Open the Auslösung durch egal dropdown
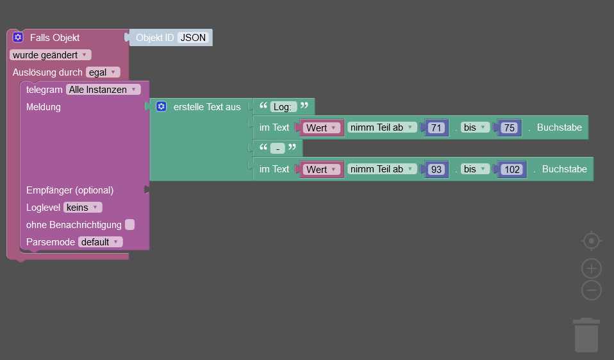Image resolution: width=614 pixels, height=360 pixels. point(103,72)
